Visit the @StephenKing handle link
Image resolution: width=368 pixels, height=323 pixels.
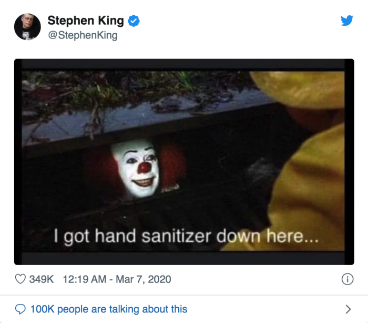click(83, 36)
